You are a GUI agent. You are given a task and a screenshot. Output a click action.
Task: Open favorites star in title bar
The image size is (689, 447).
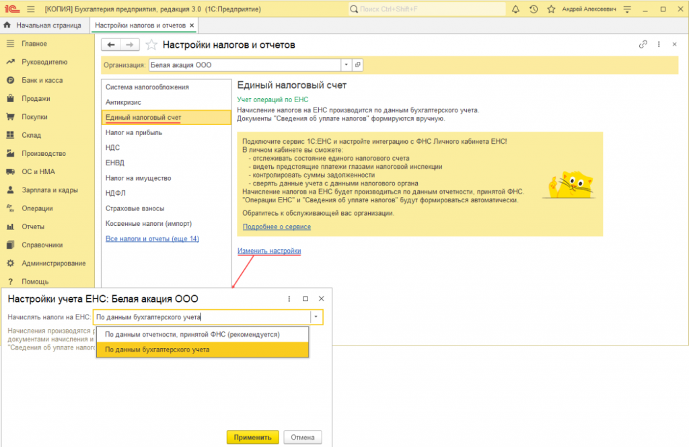[x=551, y=9]
